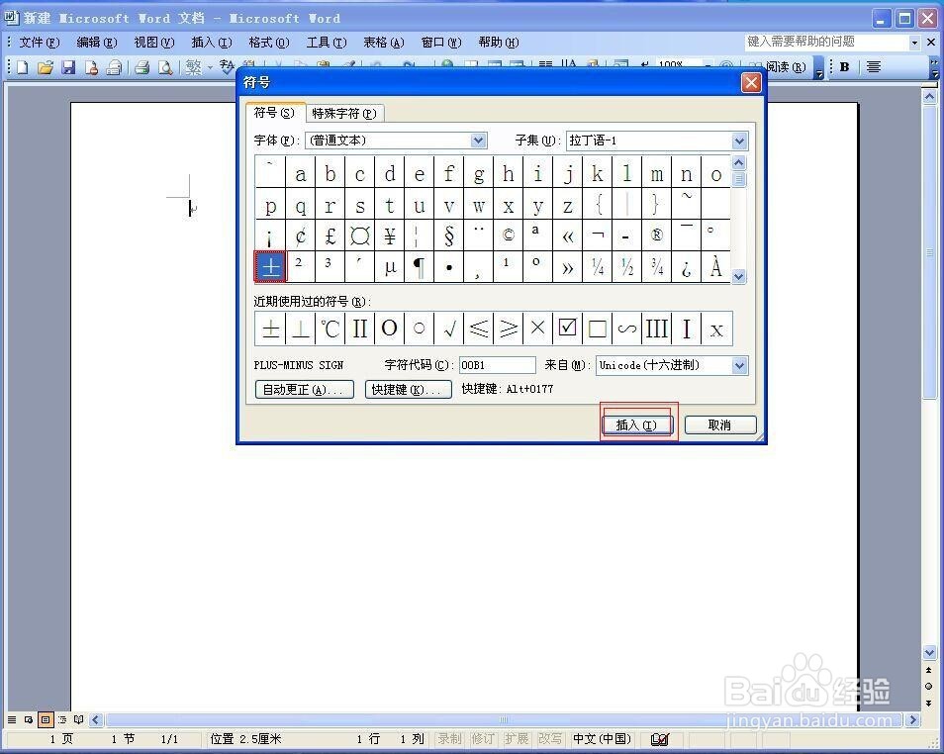Toggle 改写 overtype status indicator

point(550,739)
